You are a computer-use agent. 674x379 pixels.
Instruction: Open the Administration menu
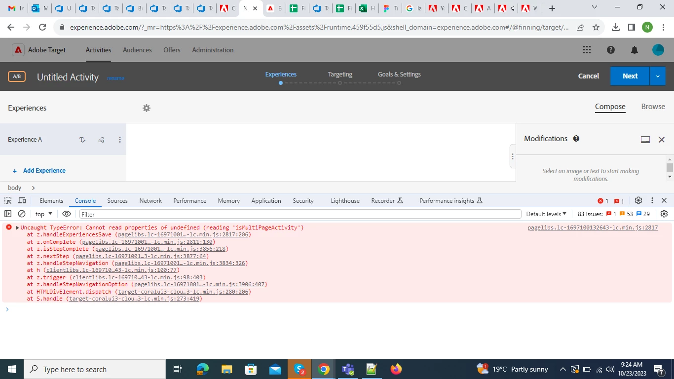(x=213, y=50)
